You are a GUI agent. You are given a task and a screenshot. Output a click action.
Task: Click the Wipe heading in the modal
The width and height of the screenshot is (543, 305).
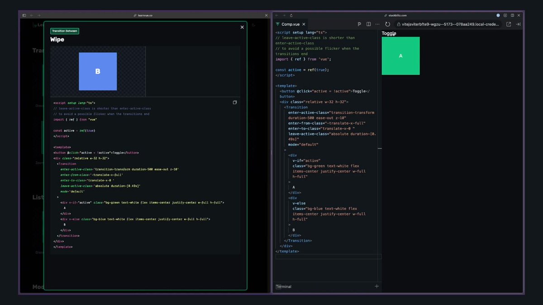pos(57,39)
